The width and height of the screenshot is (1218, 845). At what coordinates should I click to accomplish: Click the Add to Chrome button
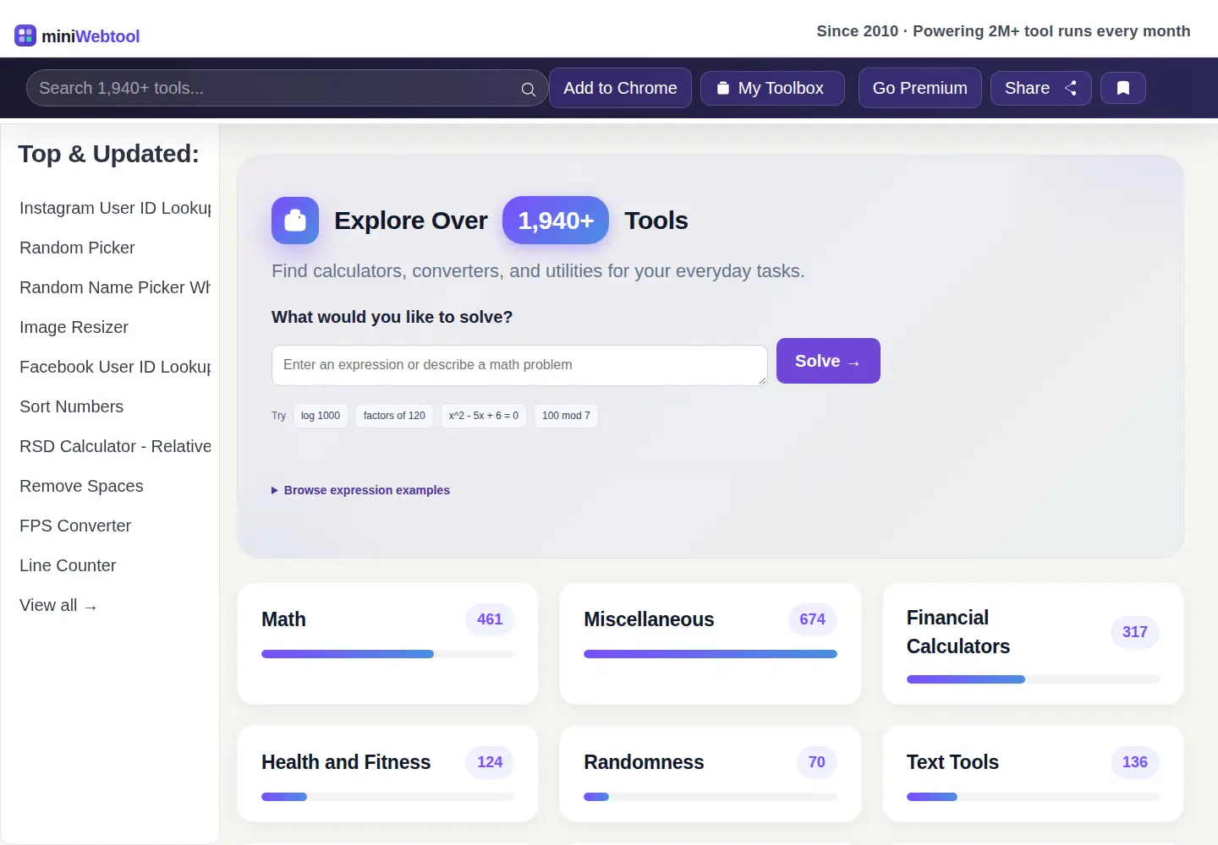pyautogui.click(x=620, y=88)
